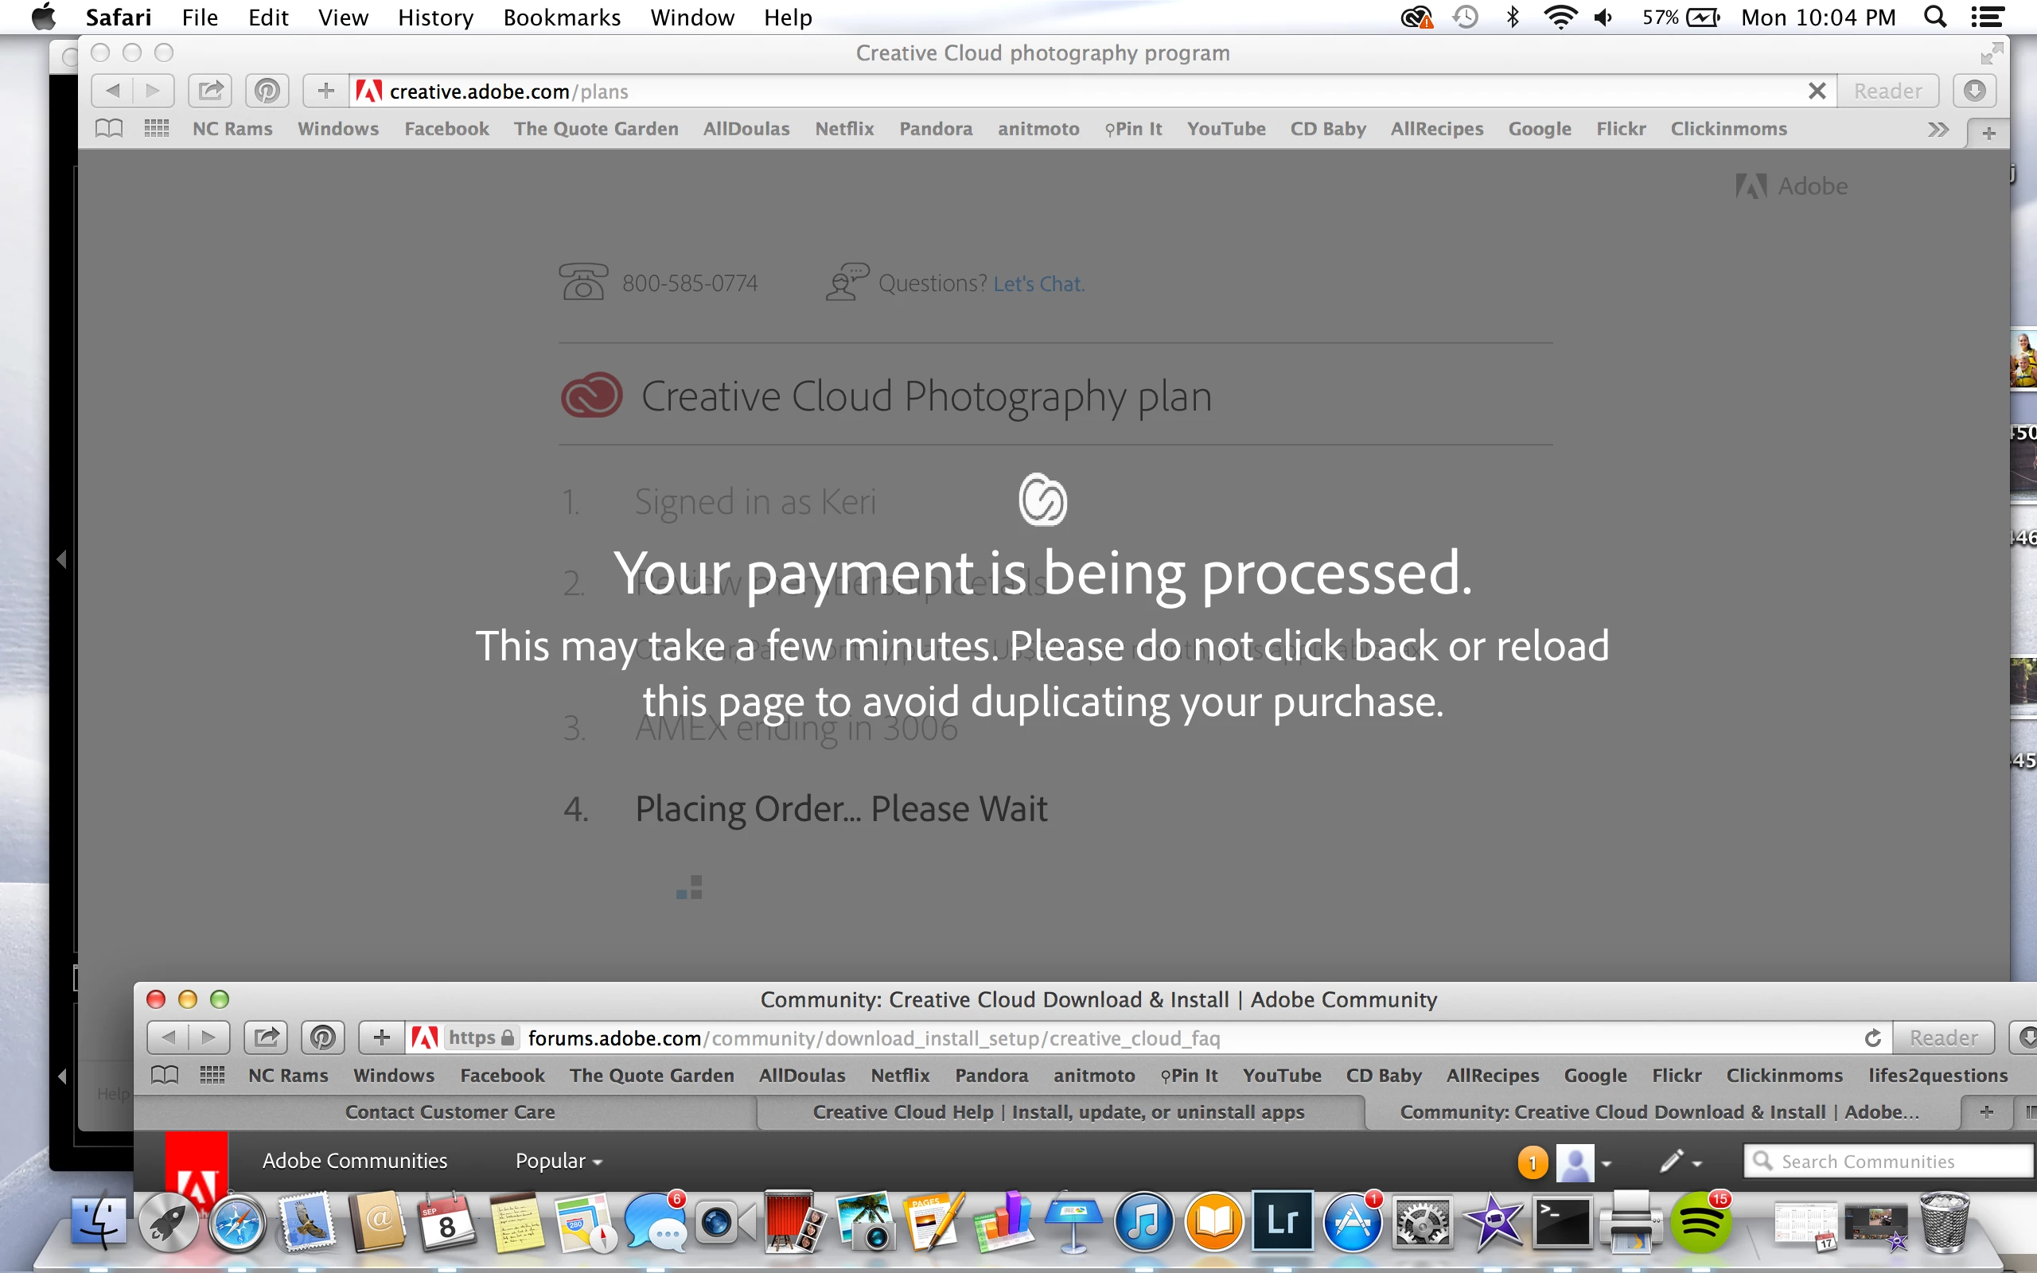
Task: Click the Pinterest Pin It toolbar button in front window
Action: click(323, 1037)
